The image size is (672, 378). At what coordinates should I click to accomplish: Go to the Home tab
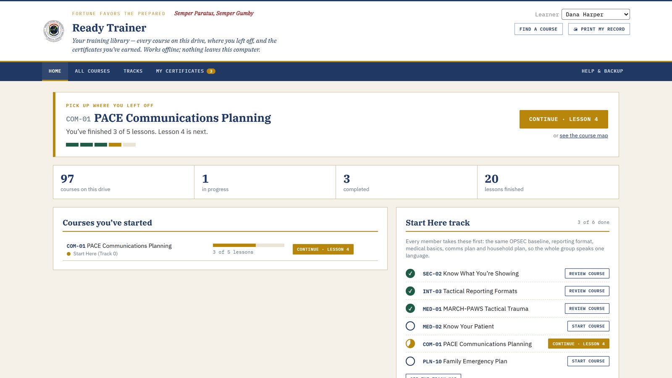pyautogui.click(x=55, y=71)
